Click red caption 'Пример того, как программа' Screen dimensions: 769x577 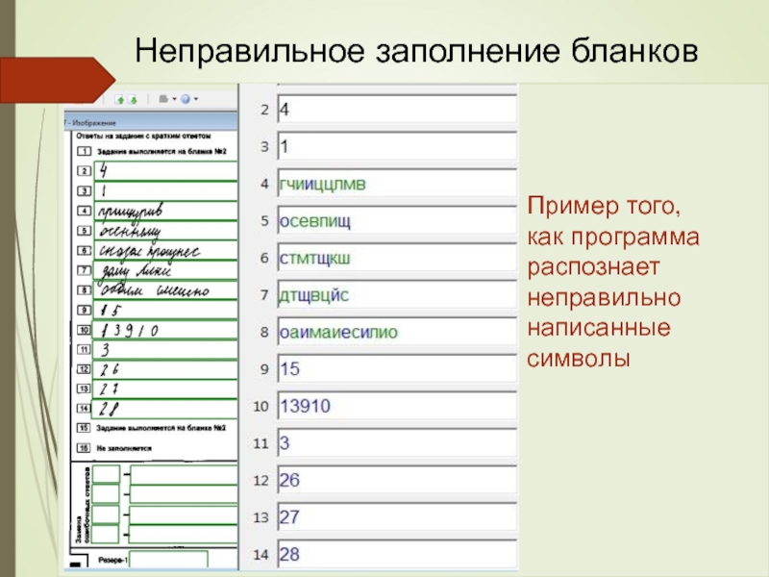613,222
